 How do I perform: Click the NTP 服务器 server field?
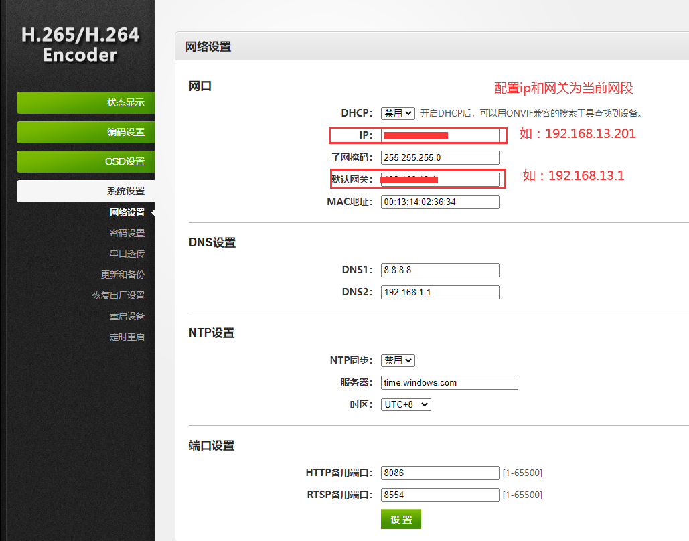click(449, 382)
